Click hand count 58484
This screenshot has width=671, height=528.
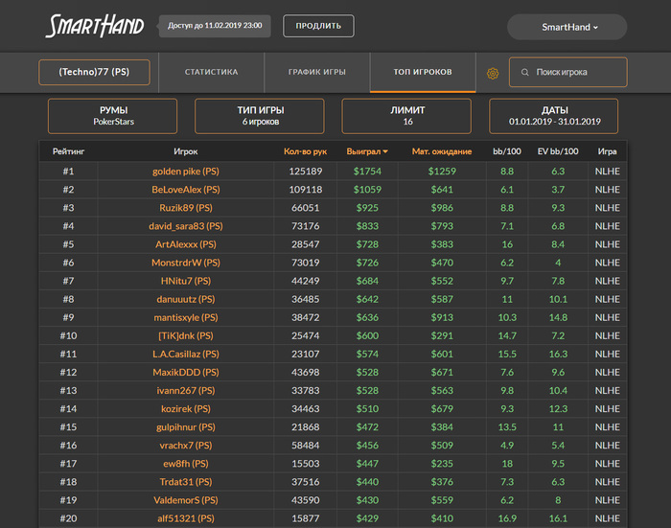pyautogui.click(x=306, y=446)
